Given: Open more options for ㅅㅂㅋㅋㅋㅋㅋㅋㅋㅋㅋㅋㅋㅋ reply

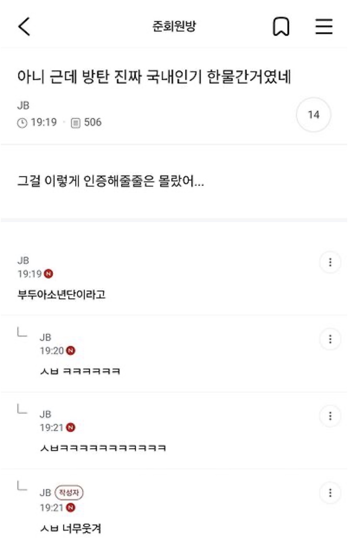Looking at the screenshot, I should [330, 416].
